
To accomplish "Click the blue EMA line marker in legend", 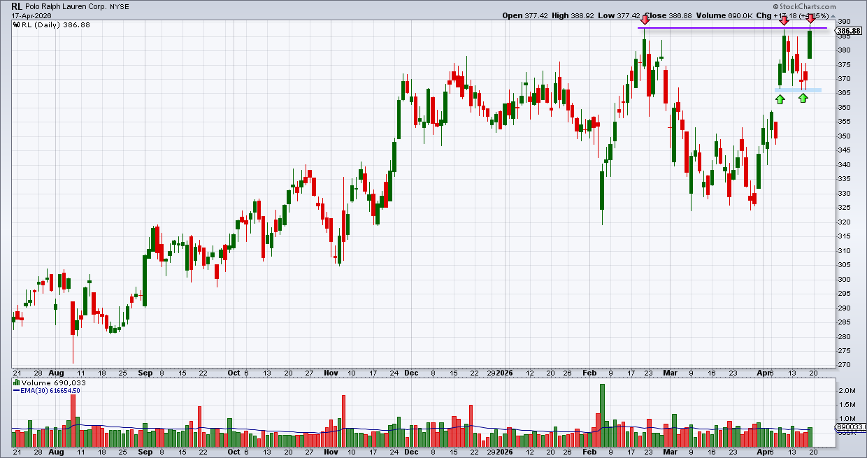I will 16,390.
